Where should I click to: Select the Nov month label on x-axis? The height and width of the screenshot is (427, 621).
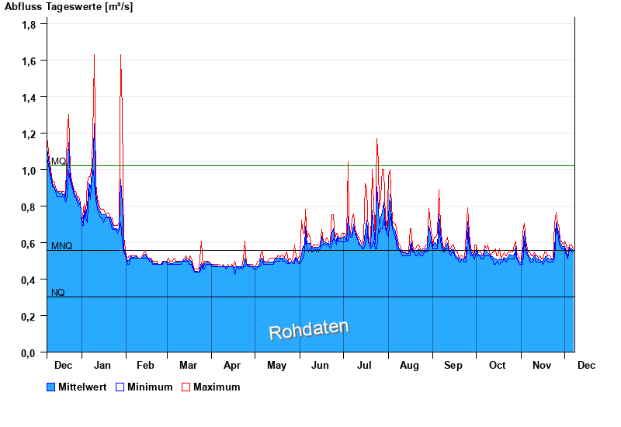(x=542, y=365)
